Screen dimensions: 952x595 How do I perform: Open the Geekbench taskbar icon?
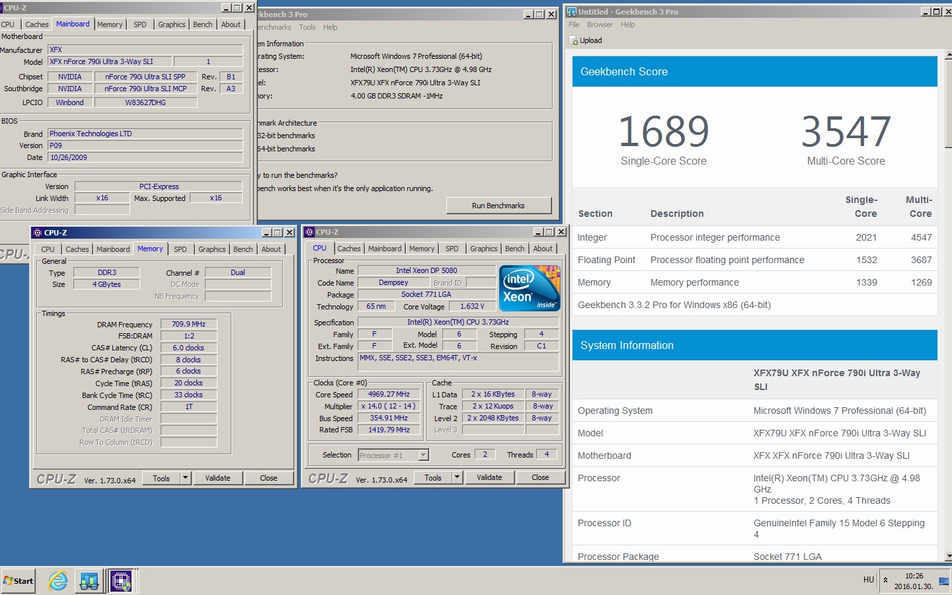click(x=89, y=581)
